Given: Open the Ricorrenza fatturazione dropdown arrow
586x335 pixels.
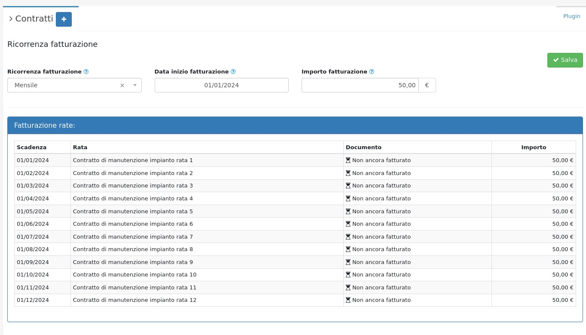Looking at the screenshot, I should (x=135, y=85).
